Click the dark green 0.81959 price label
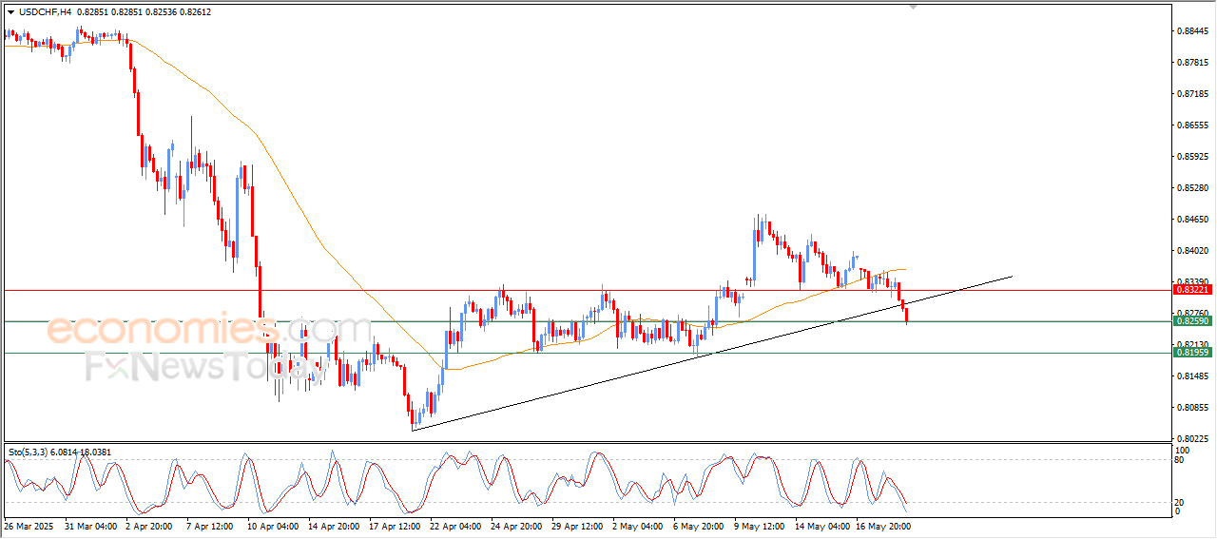The width and height of the screenshot is (1217, 539). [1191, 353]
